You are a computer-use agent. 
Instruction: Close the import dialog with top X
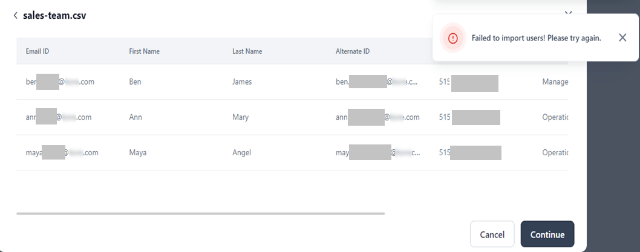[x=568, y=12]
